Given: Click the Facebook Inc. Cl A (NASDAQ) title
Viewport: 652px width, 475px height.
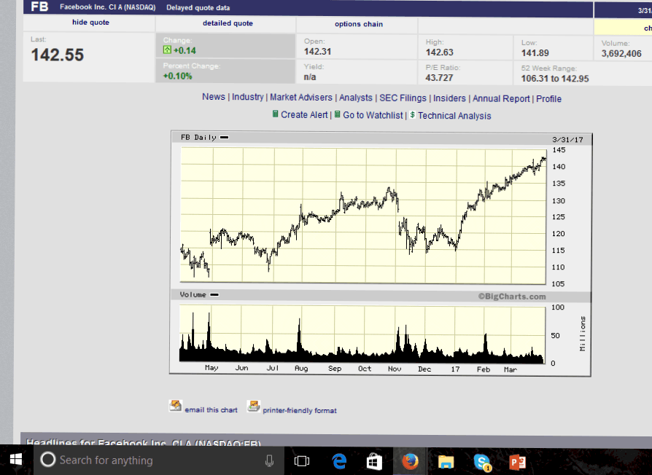Looking at the screenshot, I should (108, 7).
